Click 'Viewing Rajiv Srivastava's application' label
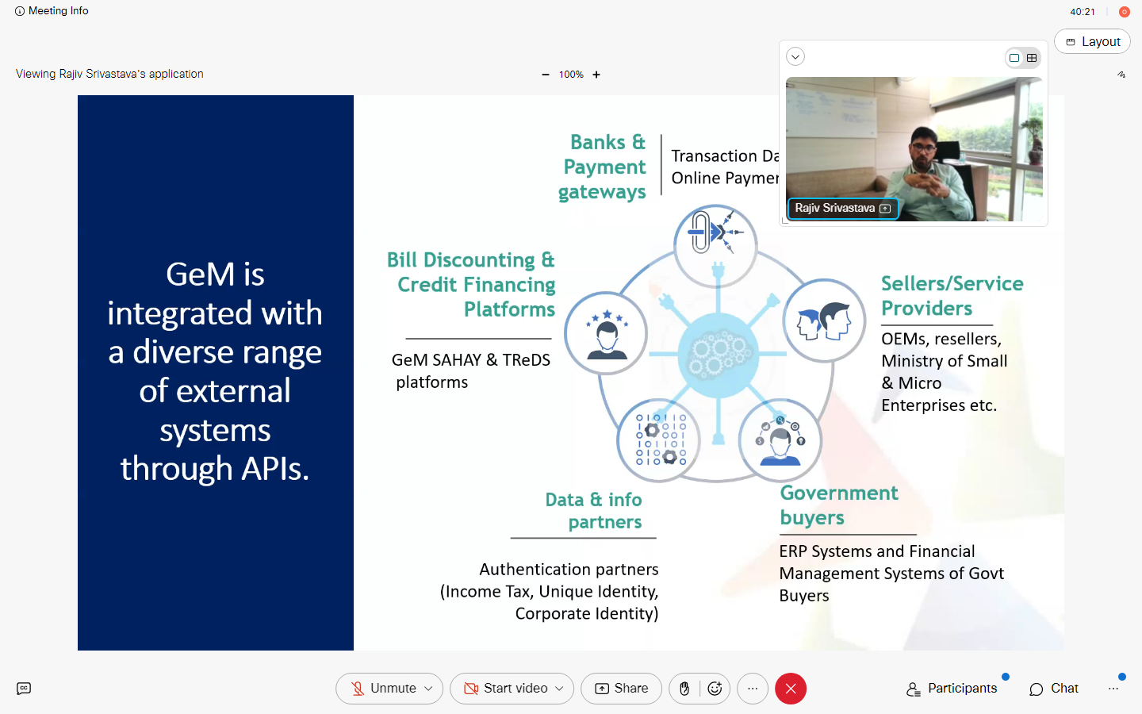The height and width of the screenshot is (714, 1142). [x=109, y=74]
